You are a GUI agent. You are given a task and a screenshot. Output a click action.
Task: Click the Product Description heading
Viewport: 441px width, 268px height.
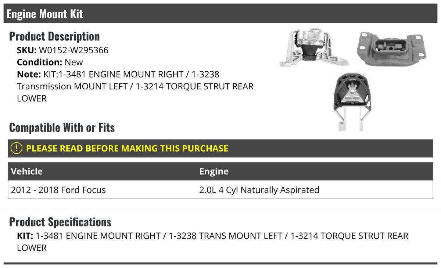click(54, 36)
